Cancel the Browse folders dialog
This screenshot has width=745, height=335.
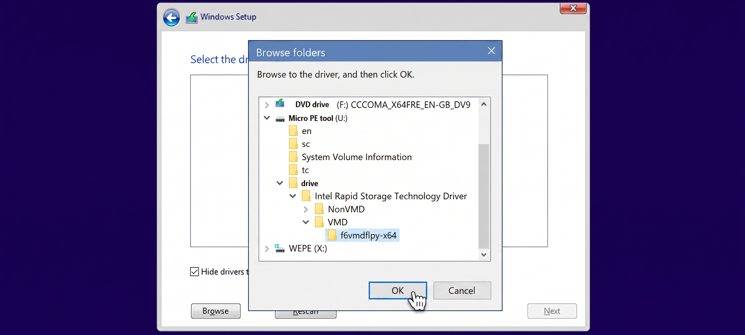tap(462, 291)
